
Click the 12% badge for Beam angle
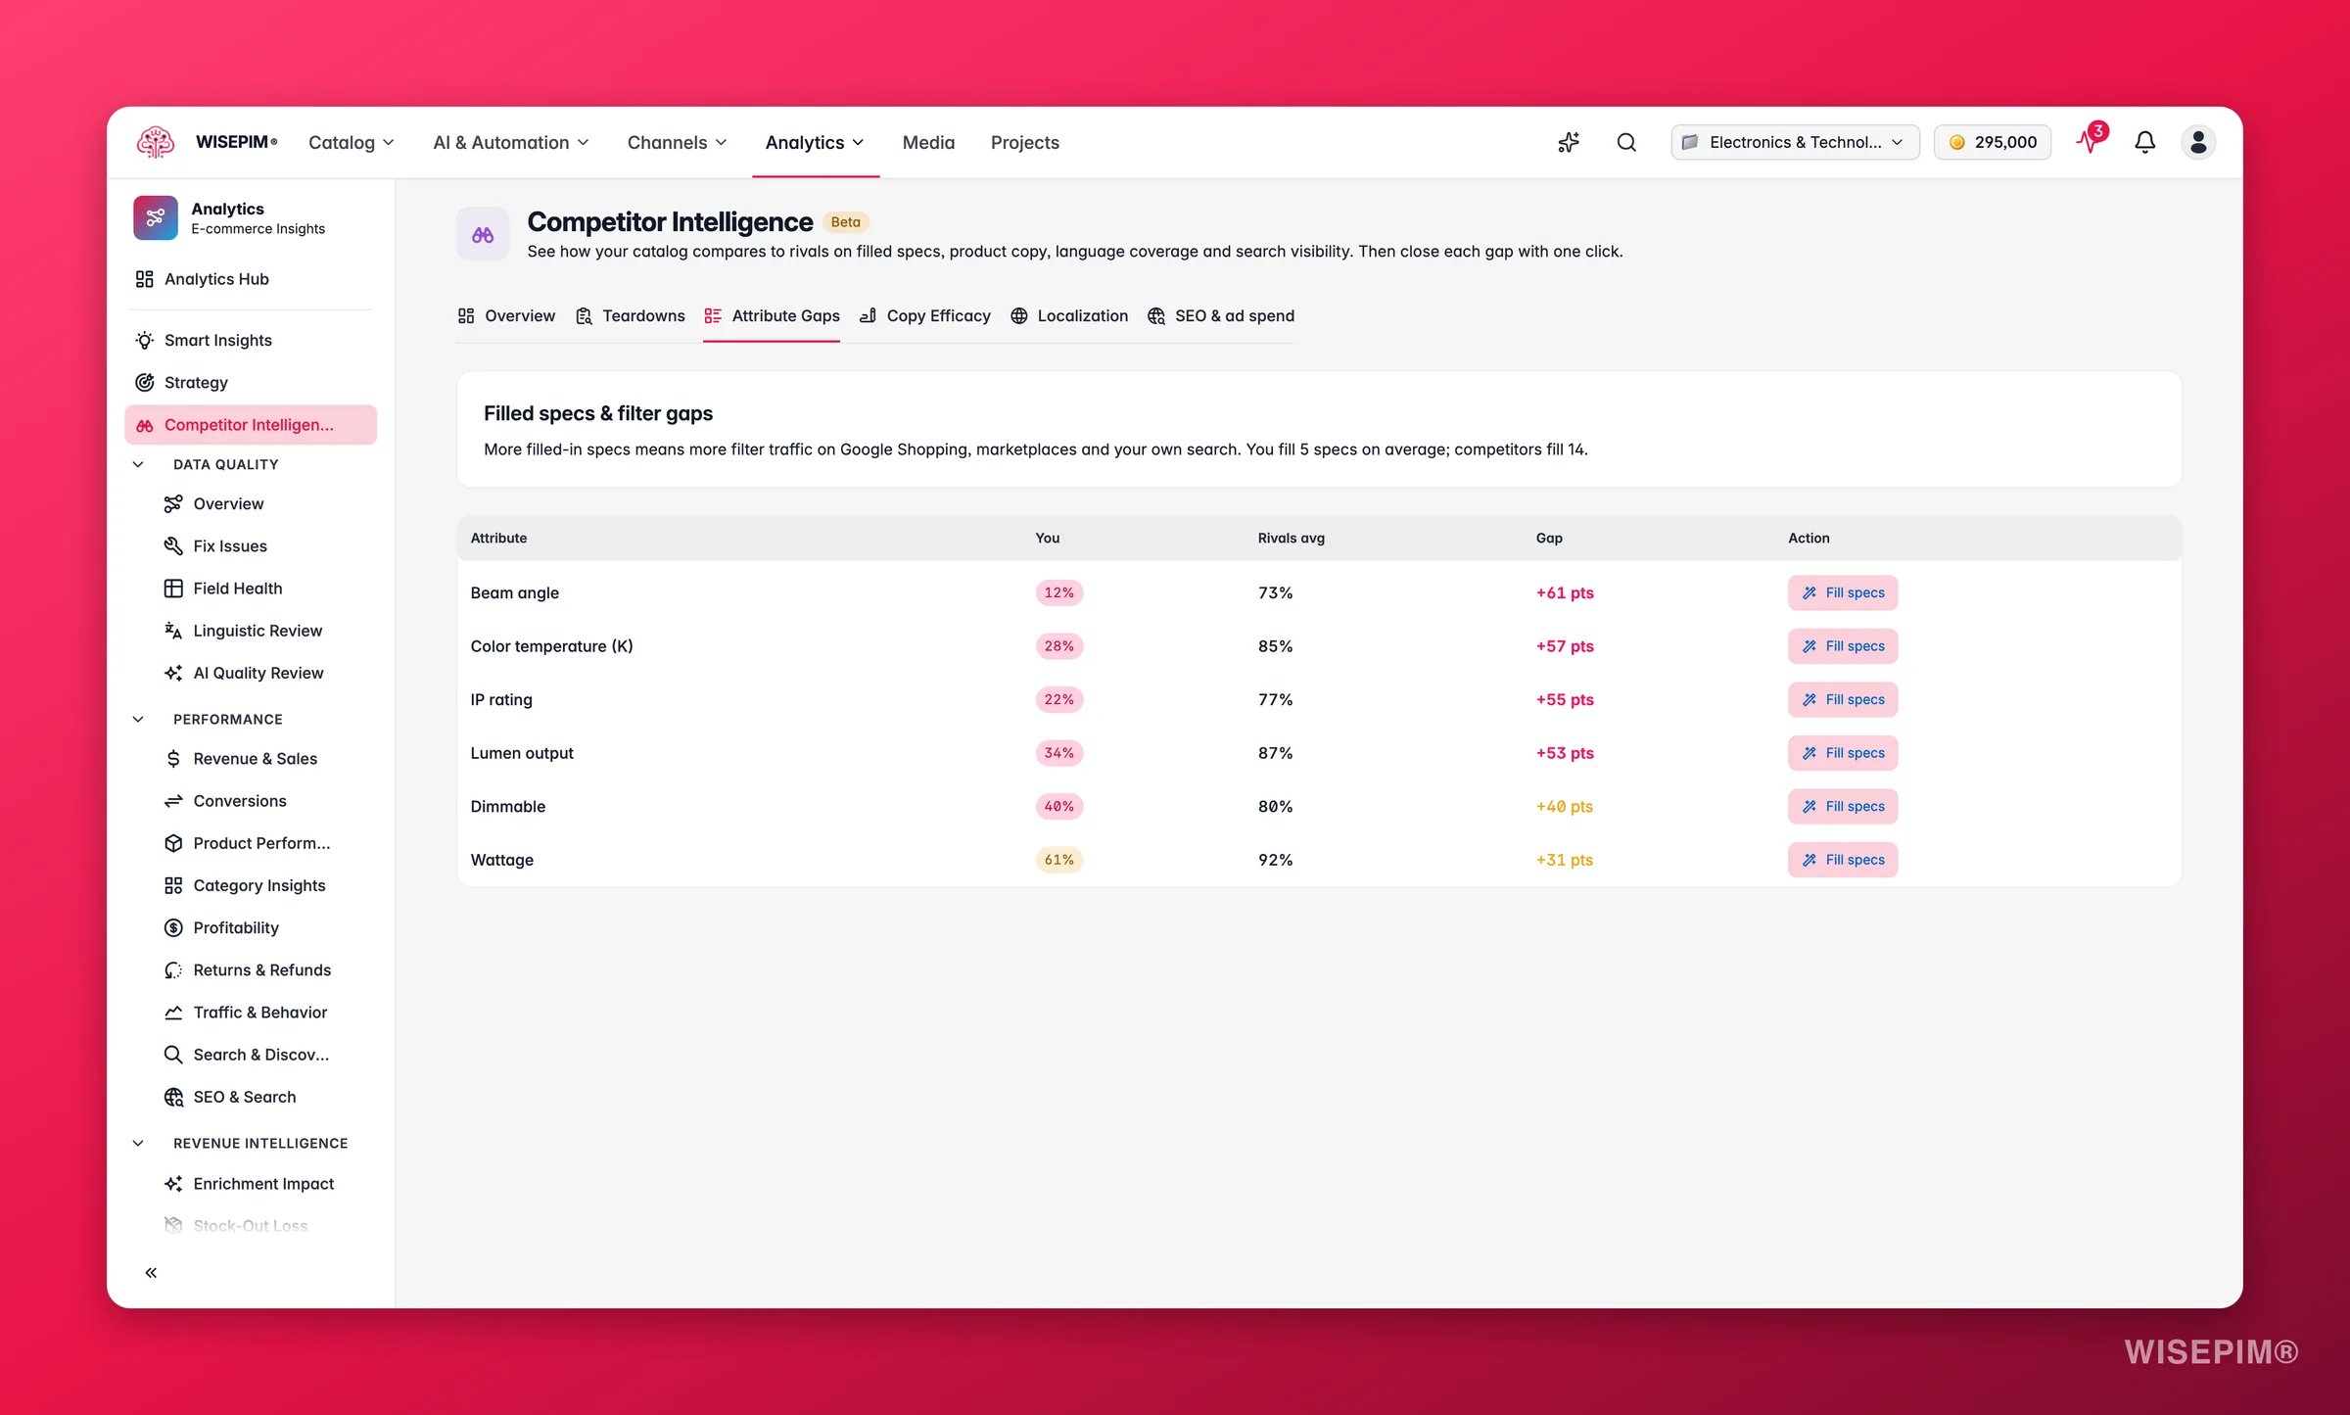click(x=1058, y=592)
